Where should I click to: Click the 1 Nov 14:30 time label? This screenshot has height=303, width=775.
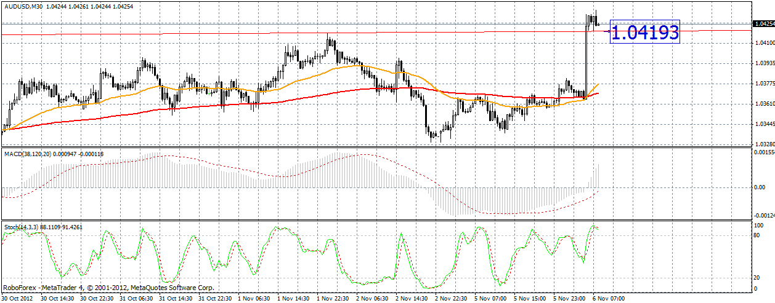click(293, 298)
